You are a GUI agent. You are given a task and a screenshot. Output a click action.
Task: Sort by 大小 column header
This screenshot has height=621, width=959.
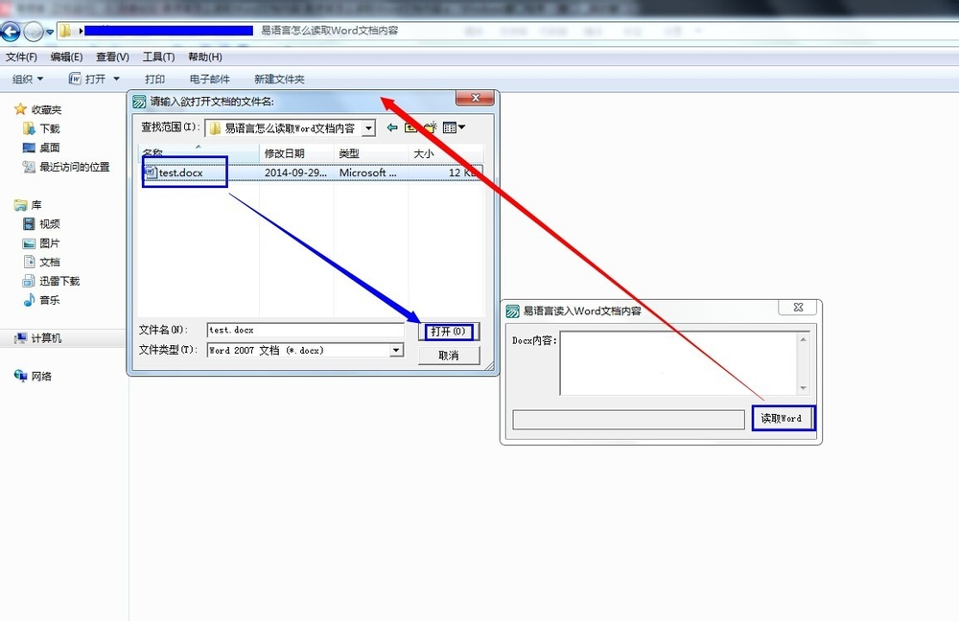(x=446, y=152)
